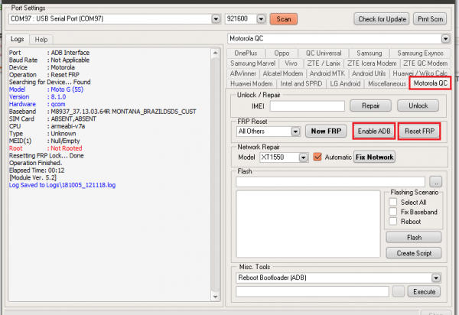
Task: Open the Vivo tab
Action: (x=291, y=63)
